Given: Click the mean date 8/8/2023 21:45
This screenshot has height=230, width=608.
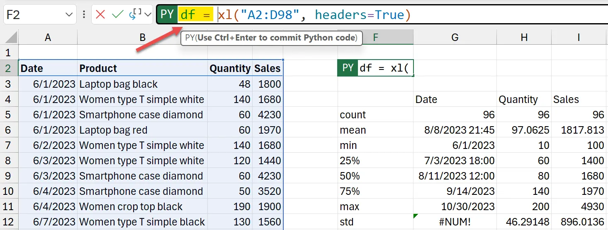Looking at the screenshot, I should pos(455,130).
